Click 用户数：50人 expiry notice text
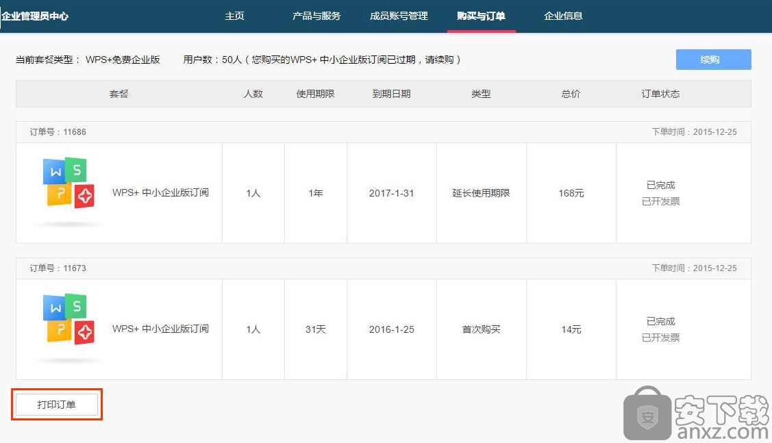 coord(322,60)
